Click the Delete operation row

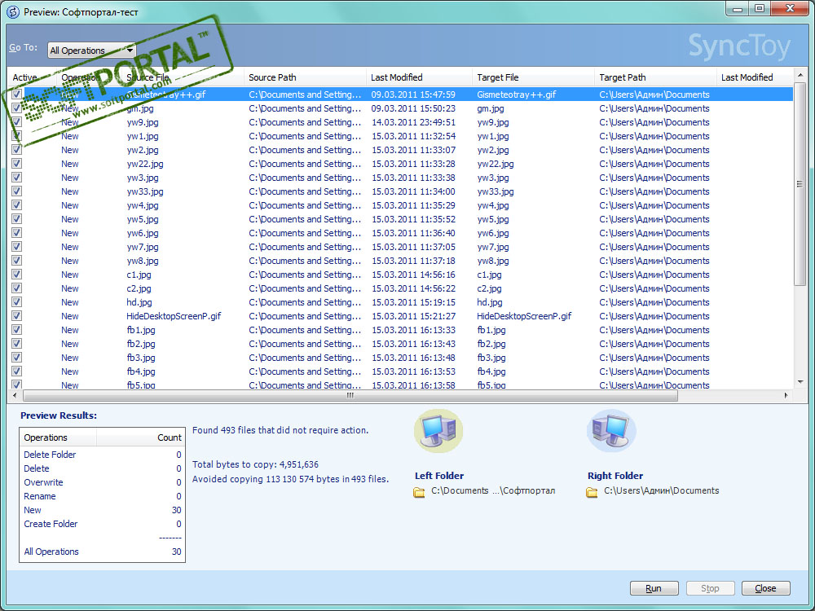click(x=103, y=468)
